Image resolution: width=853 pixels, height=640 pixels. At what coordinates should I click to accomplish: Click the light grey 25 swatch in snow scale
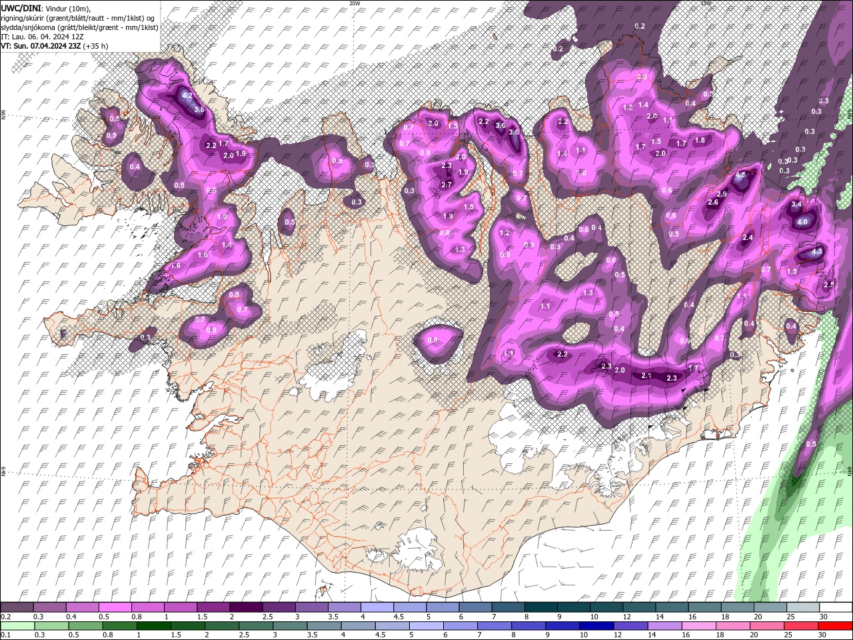coord(804,607)
